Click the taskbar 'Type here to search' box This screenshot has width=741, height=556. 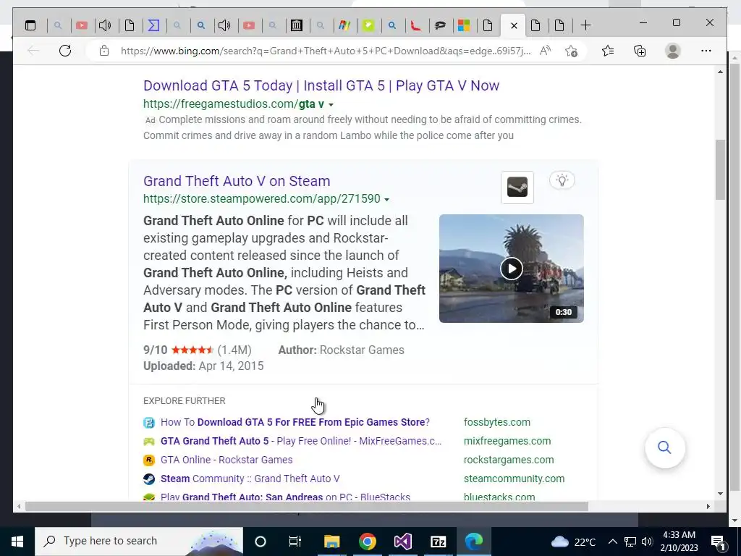139,542
